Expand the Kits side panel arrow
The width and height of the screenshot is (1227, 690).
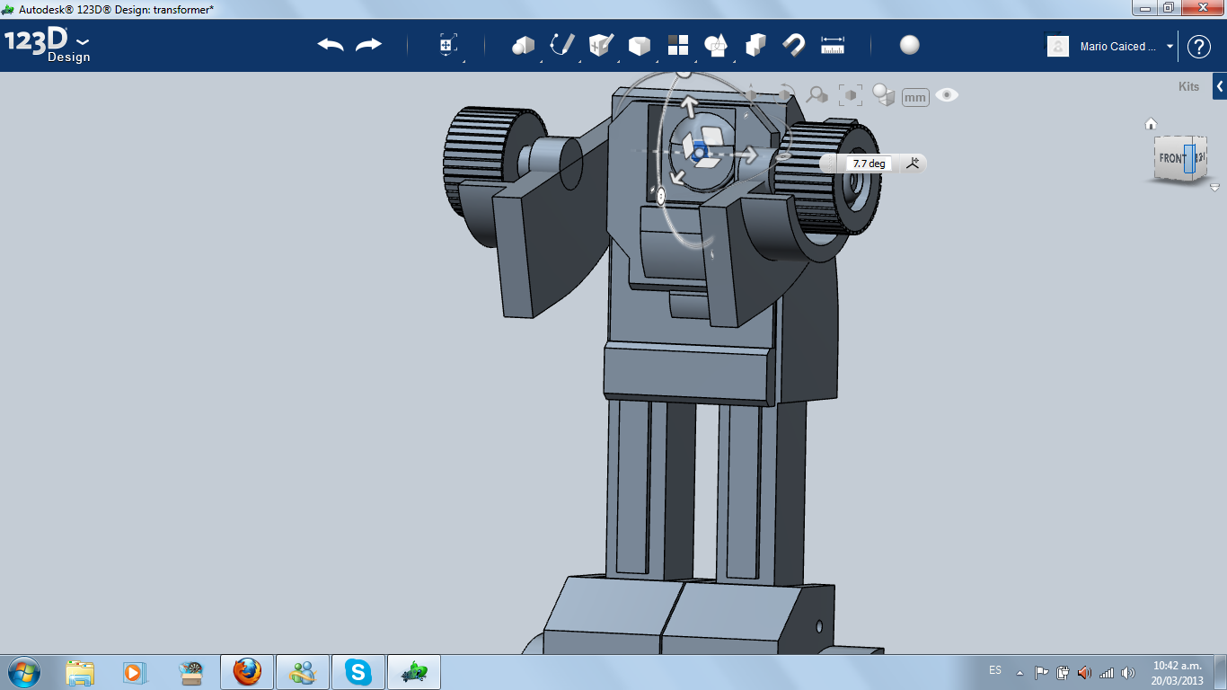(x=1220, y=86)
